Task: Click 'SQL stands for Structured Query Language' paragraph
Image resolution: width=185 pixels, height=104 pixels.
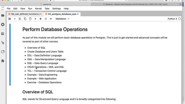Action: coord(69,99)
